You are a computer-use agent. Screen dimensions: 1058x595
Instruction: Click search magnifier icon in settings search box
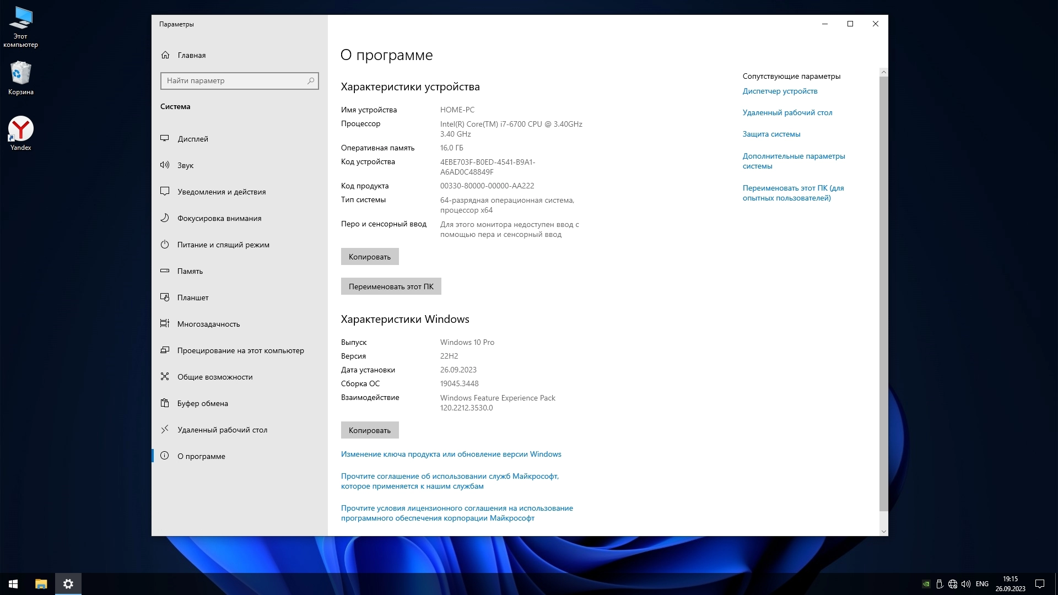pyautogui.click(x=311, y=80)
